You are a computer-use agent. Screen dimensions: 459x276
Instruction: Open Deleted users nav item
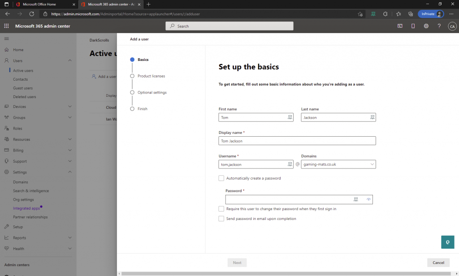tap(25, 97)
